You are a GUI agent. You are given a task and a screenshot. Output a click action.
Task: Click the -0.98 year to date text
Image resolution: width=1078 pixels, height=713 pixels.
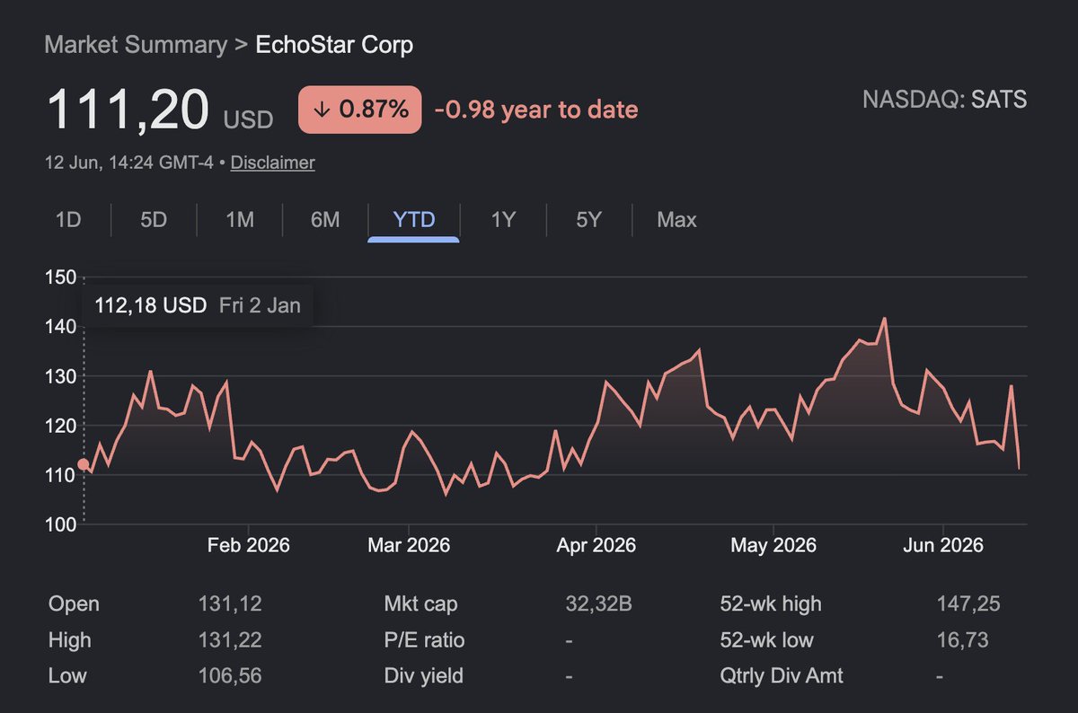coord(536,110)
